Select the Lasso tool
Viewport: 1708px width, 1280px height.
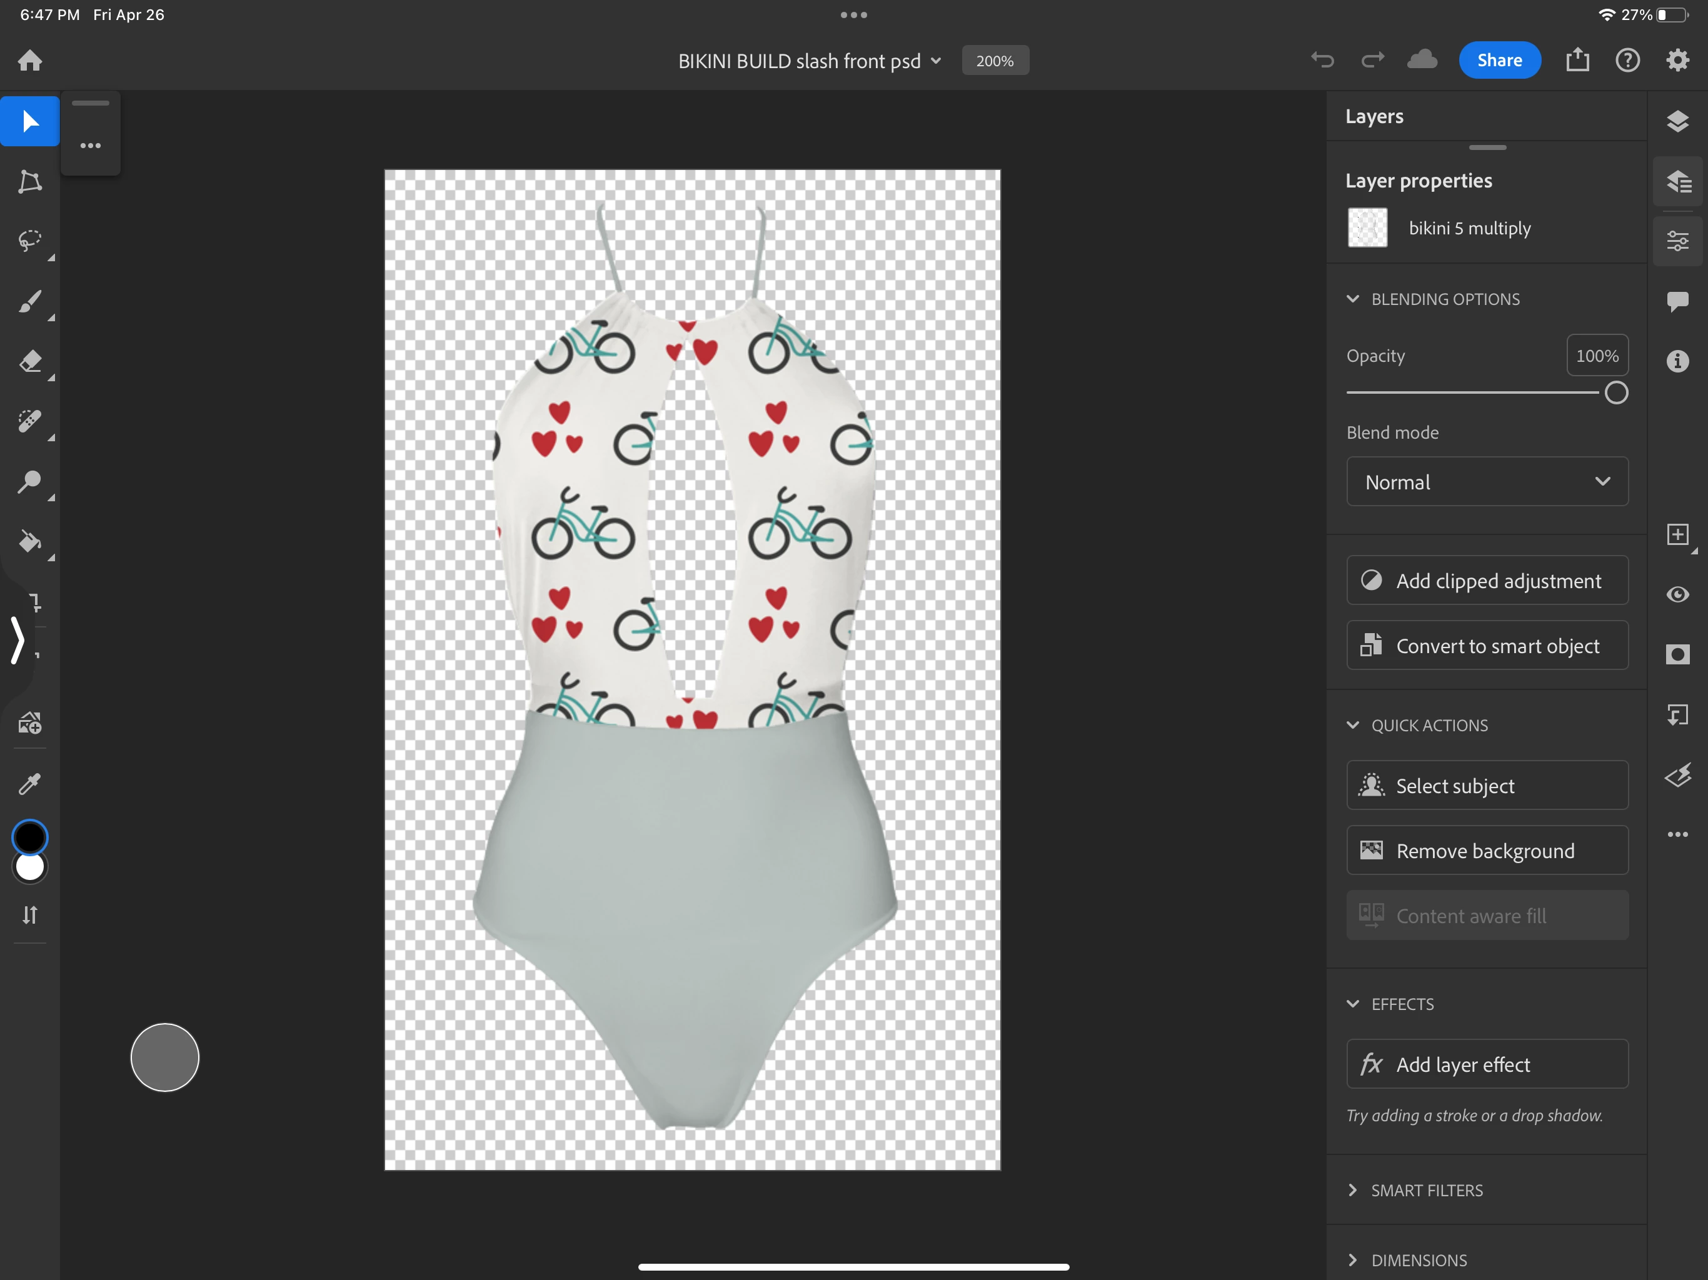click(x=29, y=240)
